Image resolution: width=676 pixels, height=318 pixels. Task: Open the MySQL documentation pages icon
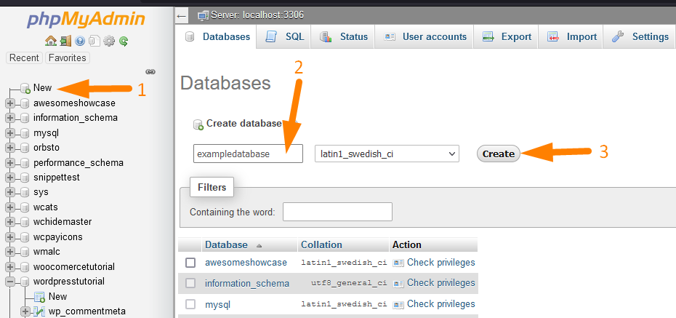94,41
